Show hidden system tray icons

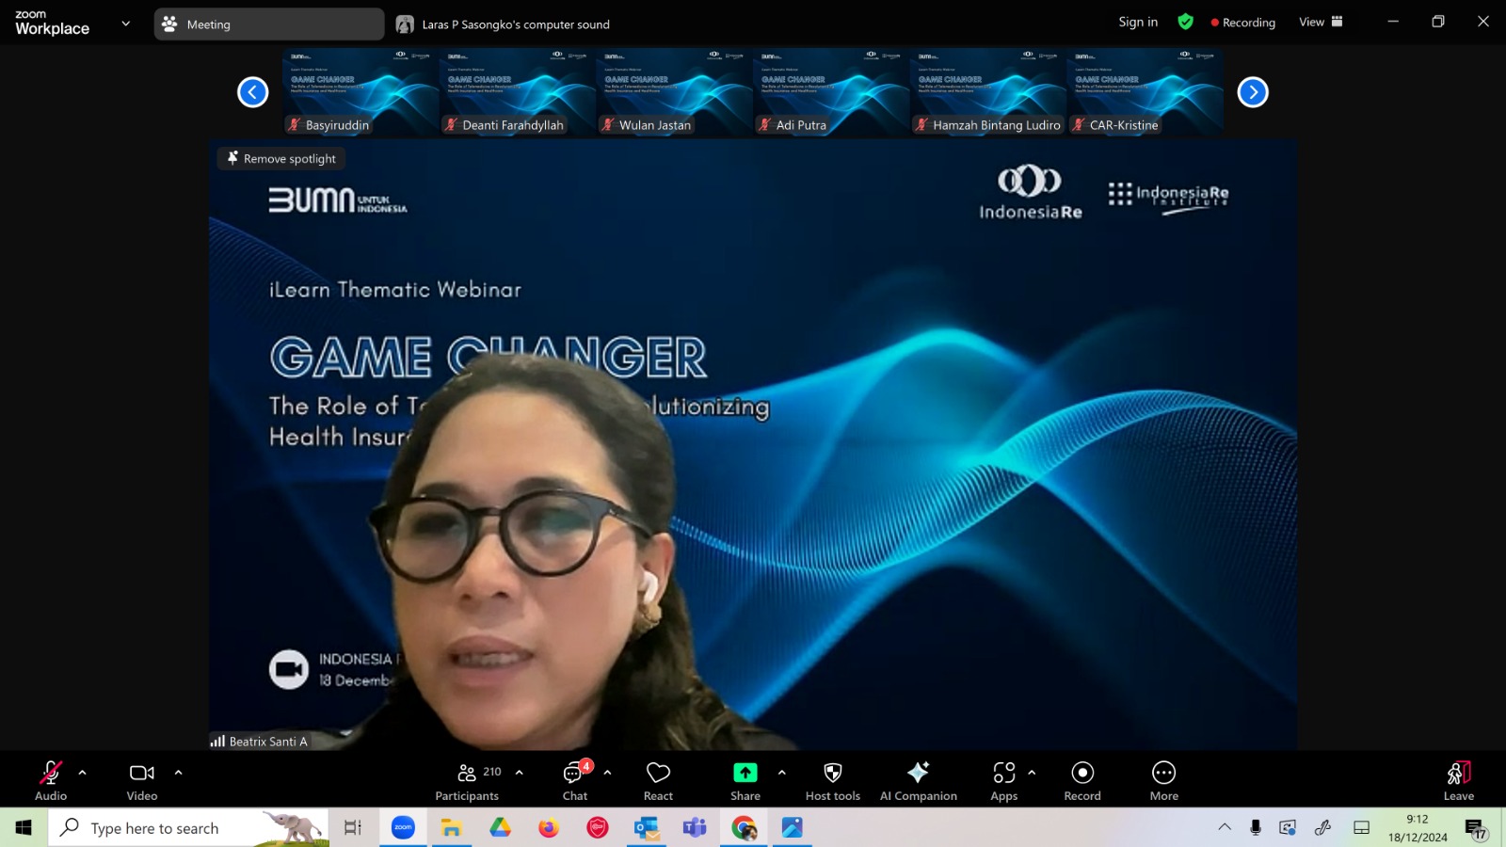coord(1225,827)
